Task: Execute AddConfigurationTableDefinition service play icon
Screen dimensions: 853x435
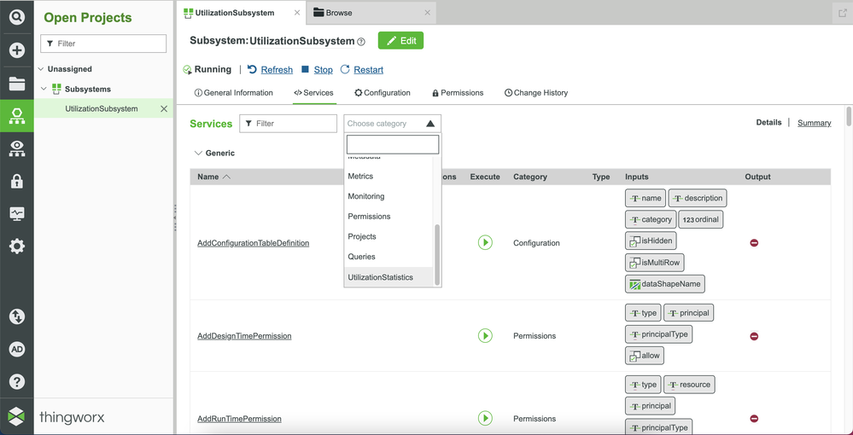Action: click(x=485, y=242)
